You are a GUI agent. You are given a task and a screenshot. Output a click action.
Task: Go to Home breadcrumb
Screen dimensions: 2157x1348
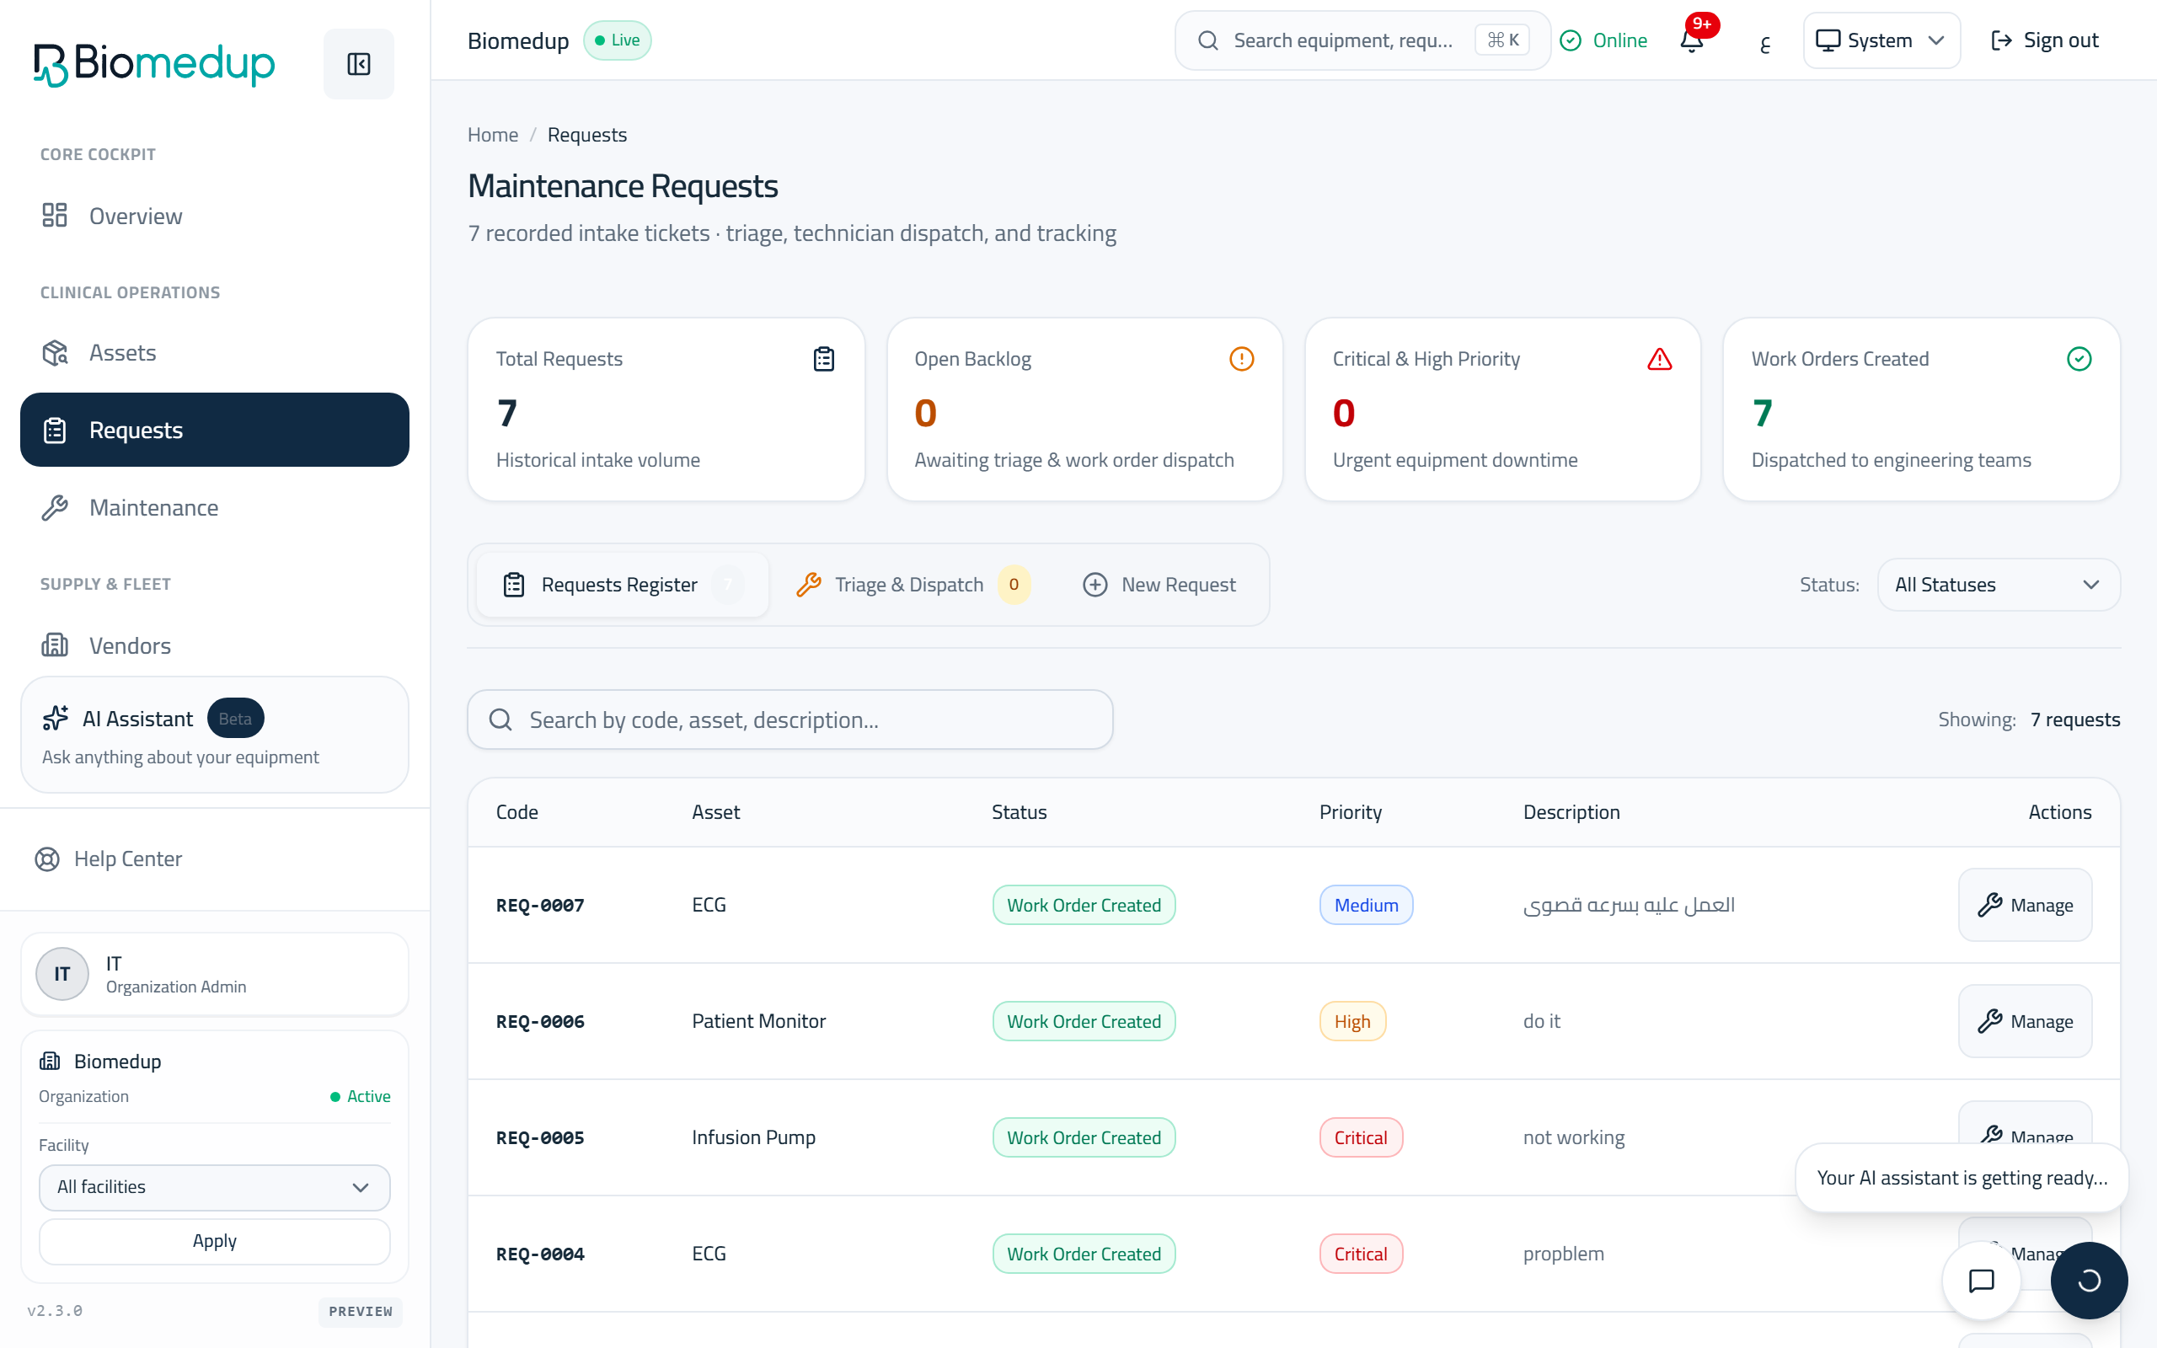(x=493, y=135)
